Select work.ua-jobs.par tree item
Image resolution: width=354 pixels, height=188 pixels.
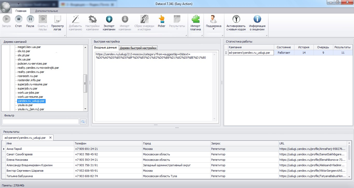pos(28,93)
